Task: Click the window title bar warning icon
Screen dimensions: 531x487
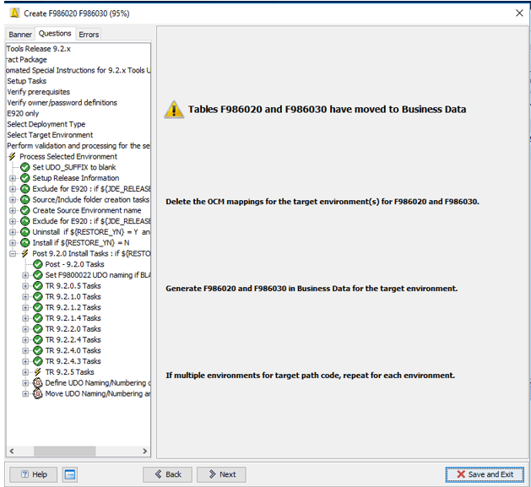Action: click(x=14, y=13)
